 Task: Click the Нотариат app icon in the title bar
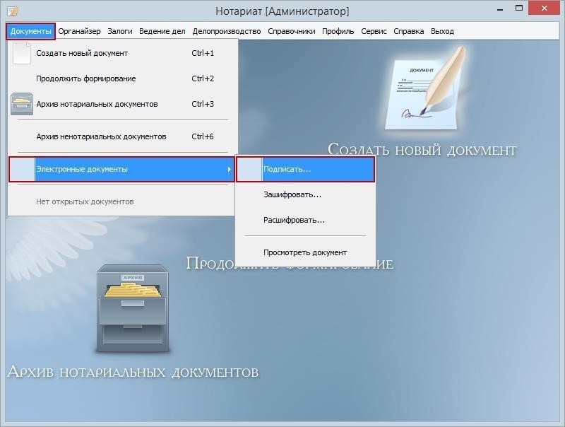point(11,11)
